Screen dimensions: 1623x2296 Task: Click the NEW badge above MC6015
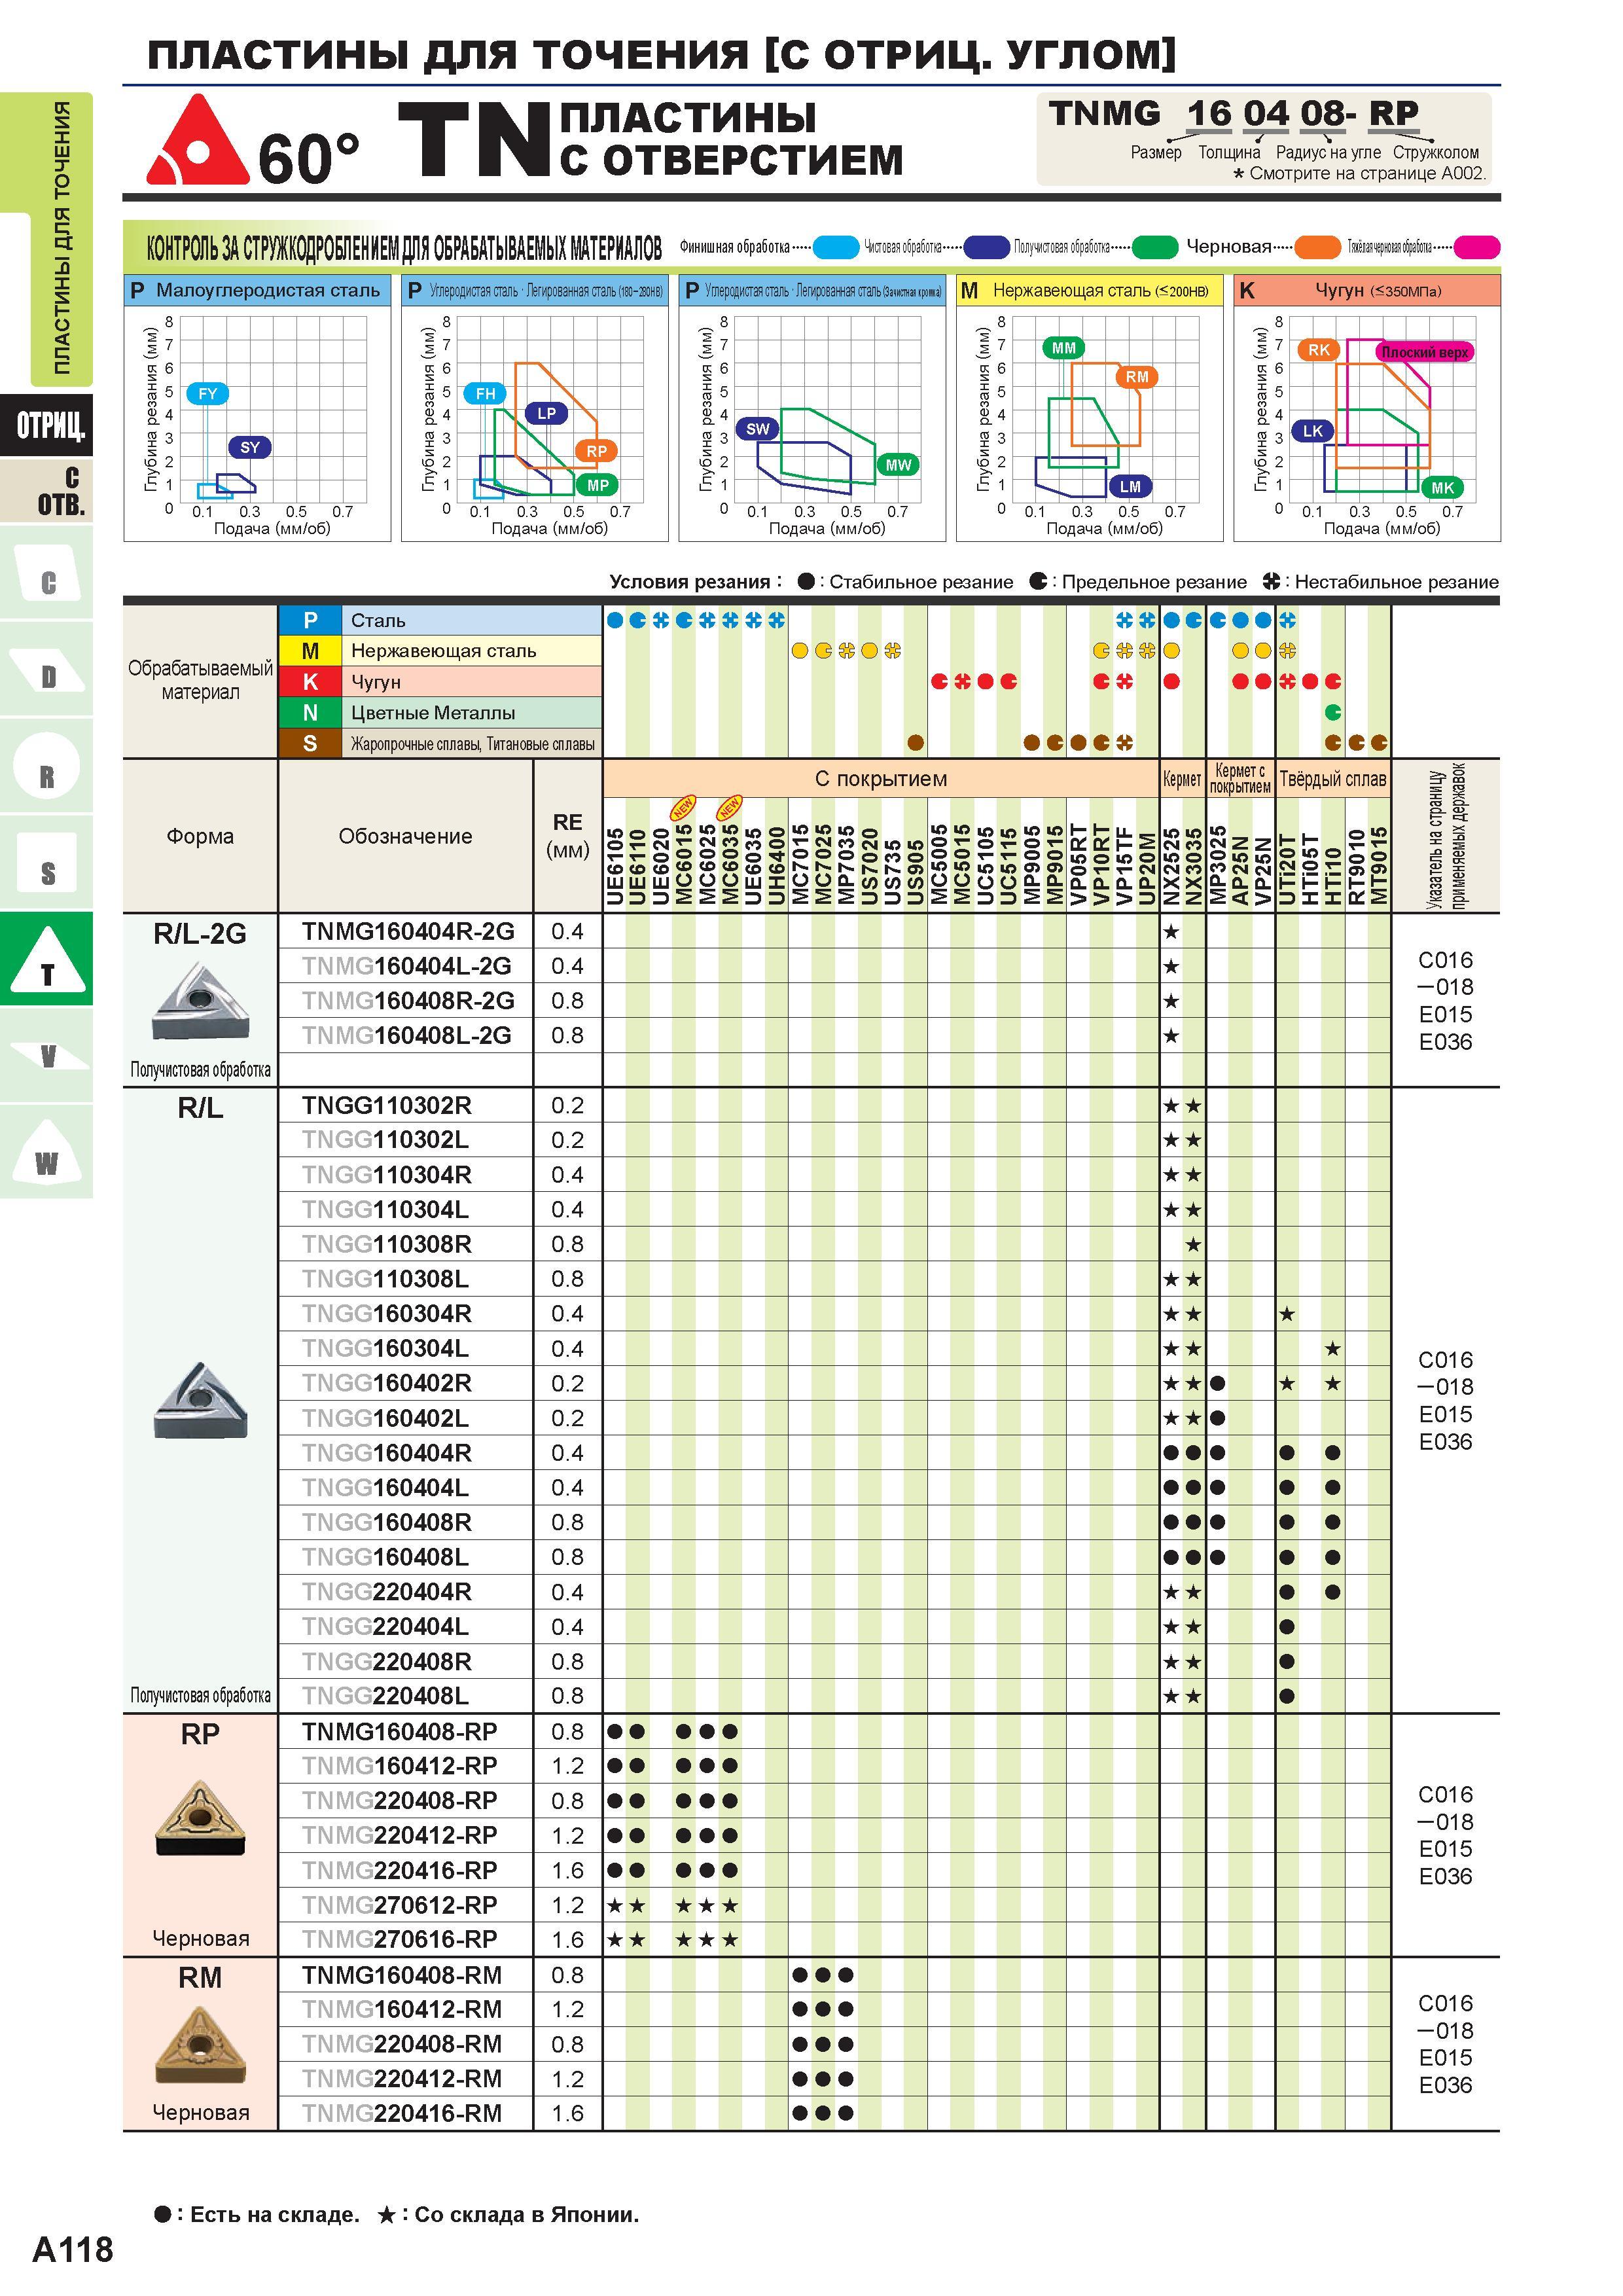point(683,807)
